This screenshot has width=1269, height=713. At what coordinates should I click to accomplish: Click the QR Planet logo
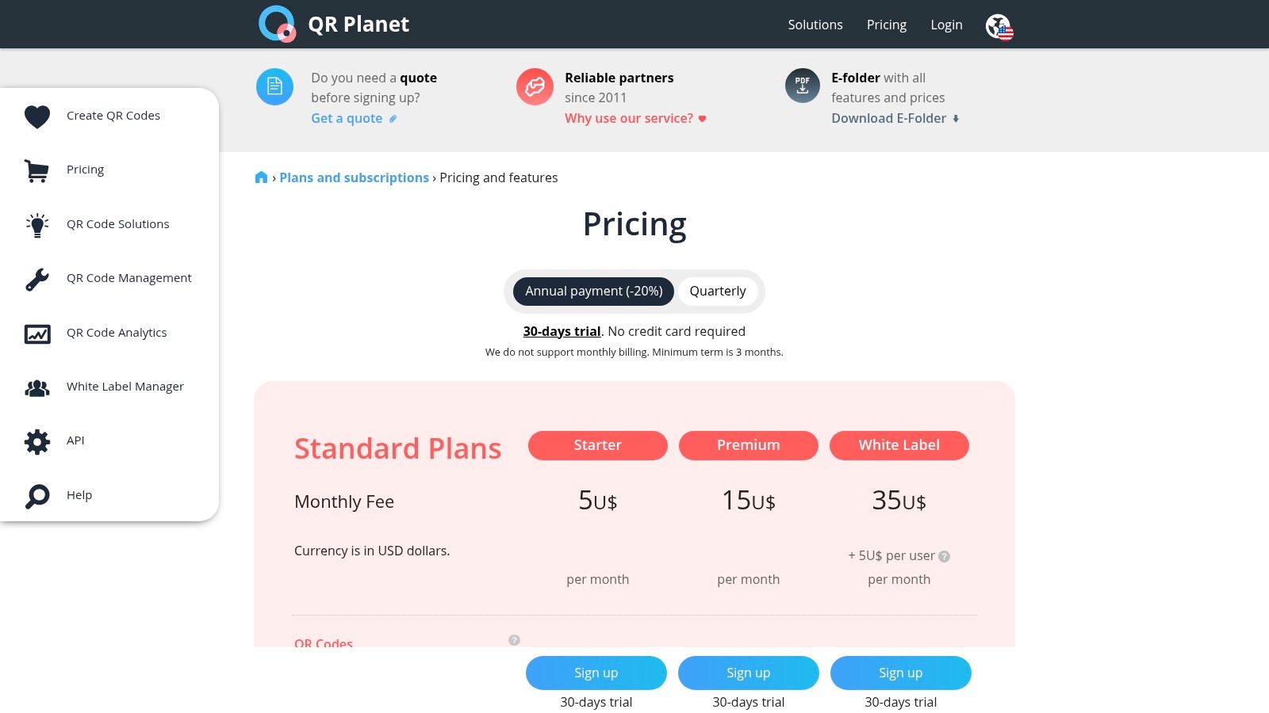[x=332, y=24]
